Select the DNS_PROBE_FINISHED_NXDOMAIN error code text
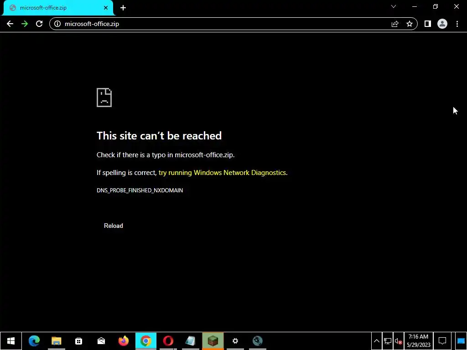Screen dimensions: 467x350 pyautogui.click(x=140, y=190)
